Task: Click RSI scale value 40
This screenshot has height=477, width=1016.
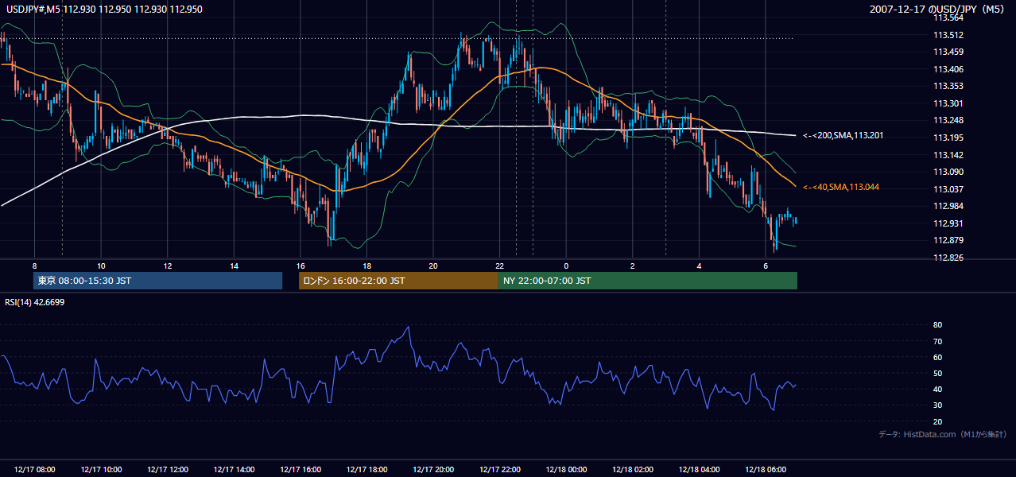Action: click(938, 390)
